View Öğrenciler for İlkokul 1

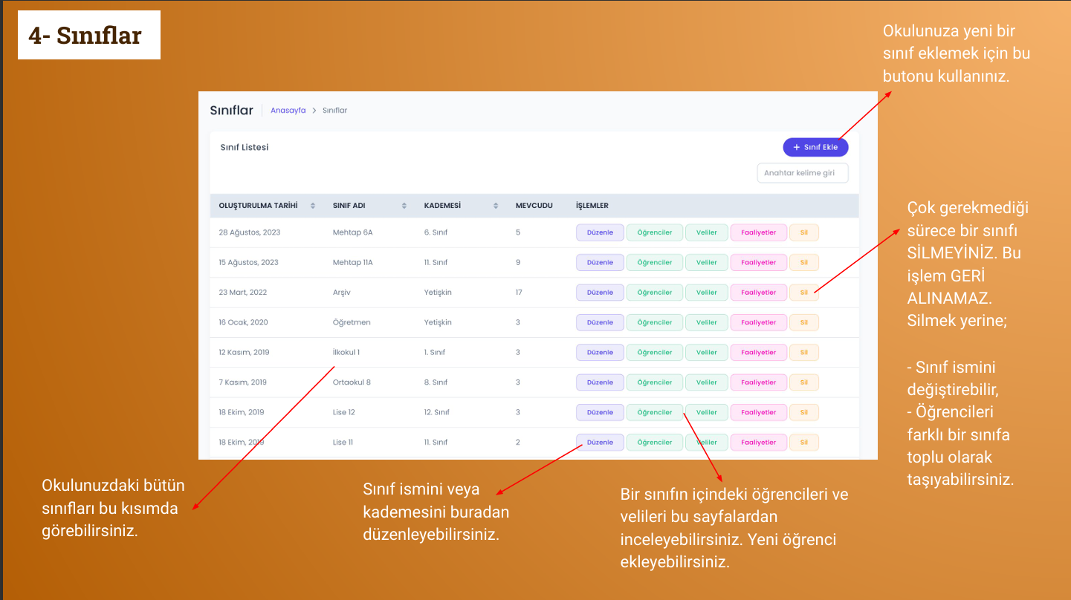(655, 352)
